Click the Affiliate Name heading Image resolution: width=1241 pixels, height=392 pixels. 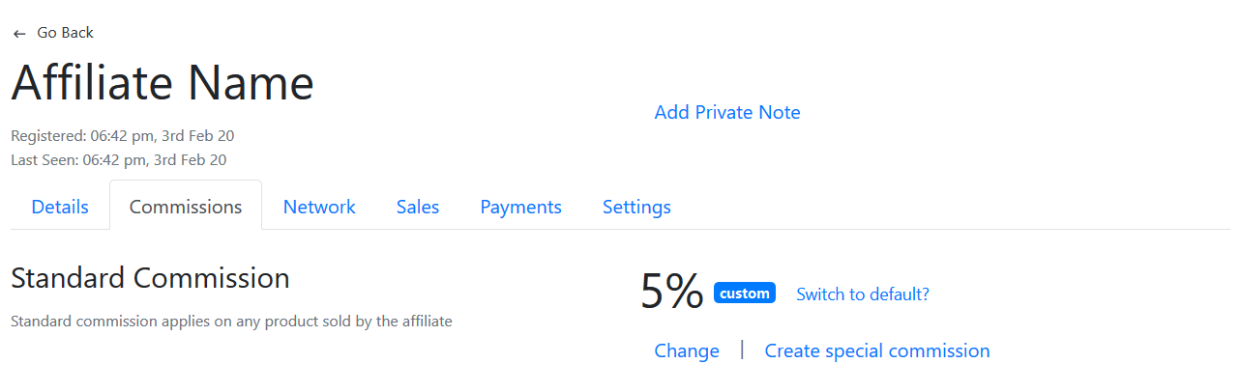tap(163, 83)
